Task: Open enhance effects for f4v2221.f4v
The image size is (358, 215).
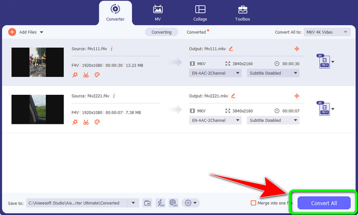Action: [x=75, y=122]
